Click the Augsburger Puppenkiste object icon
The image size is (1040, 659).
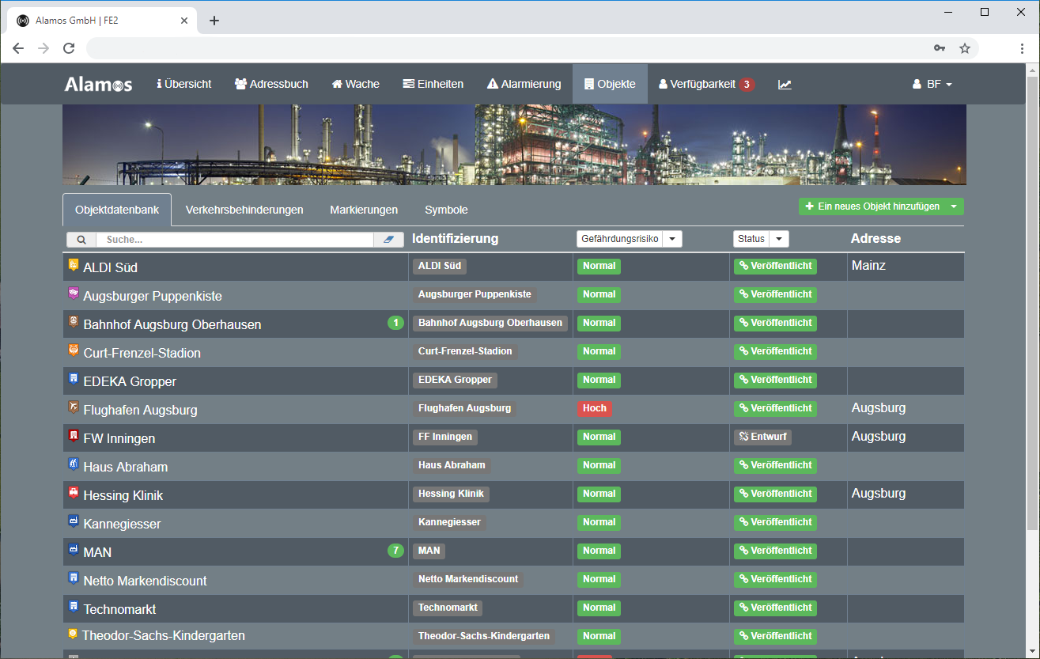(74, 294)
